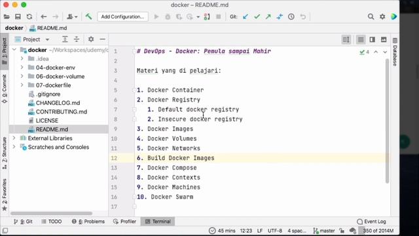Click the docker breadcrumb
Viewport: 419px width, 236px height.
[14, 28]
